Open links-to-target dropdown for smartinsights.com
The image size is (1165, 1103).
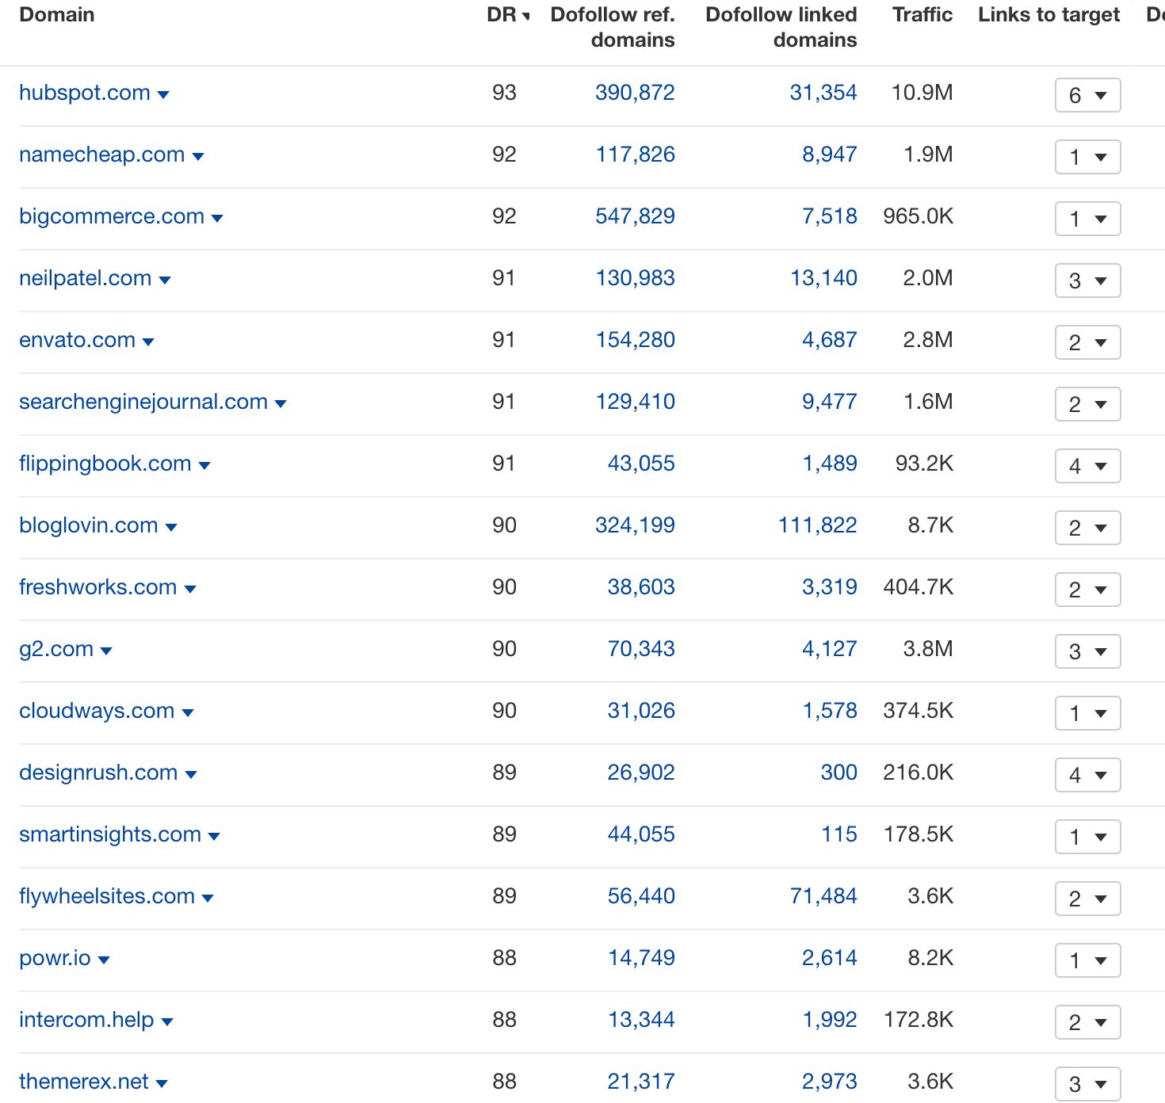(x=1087, y=837)
